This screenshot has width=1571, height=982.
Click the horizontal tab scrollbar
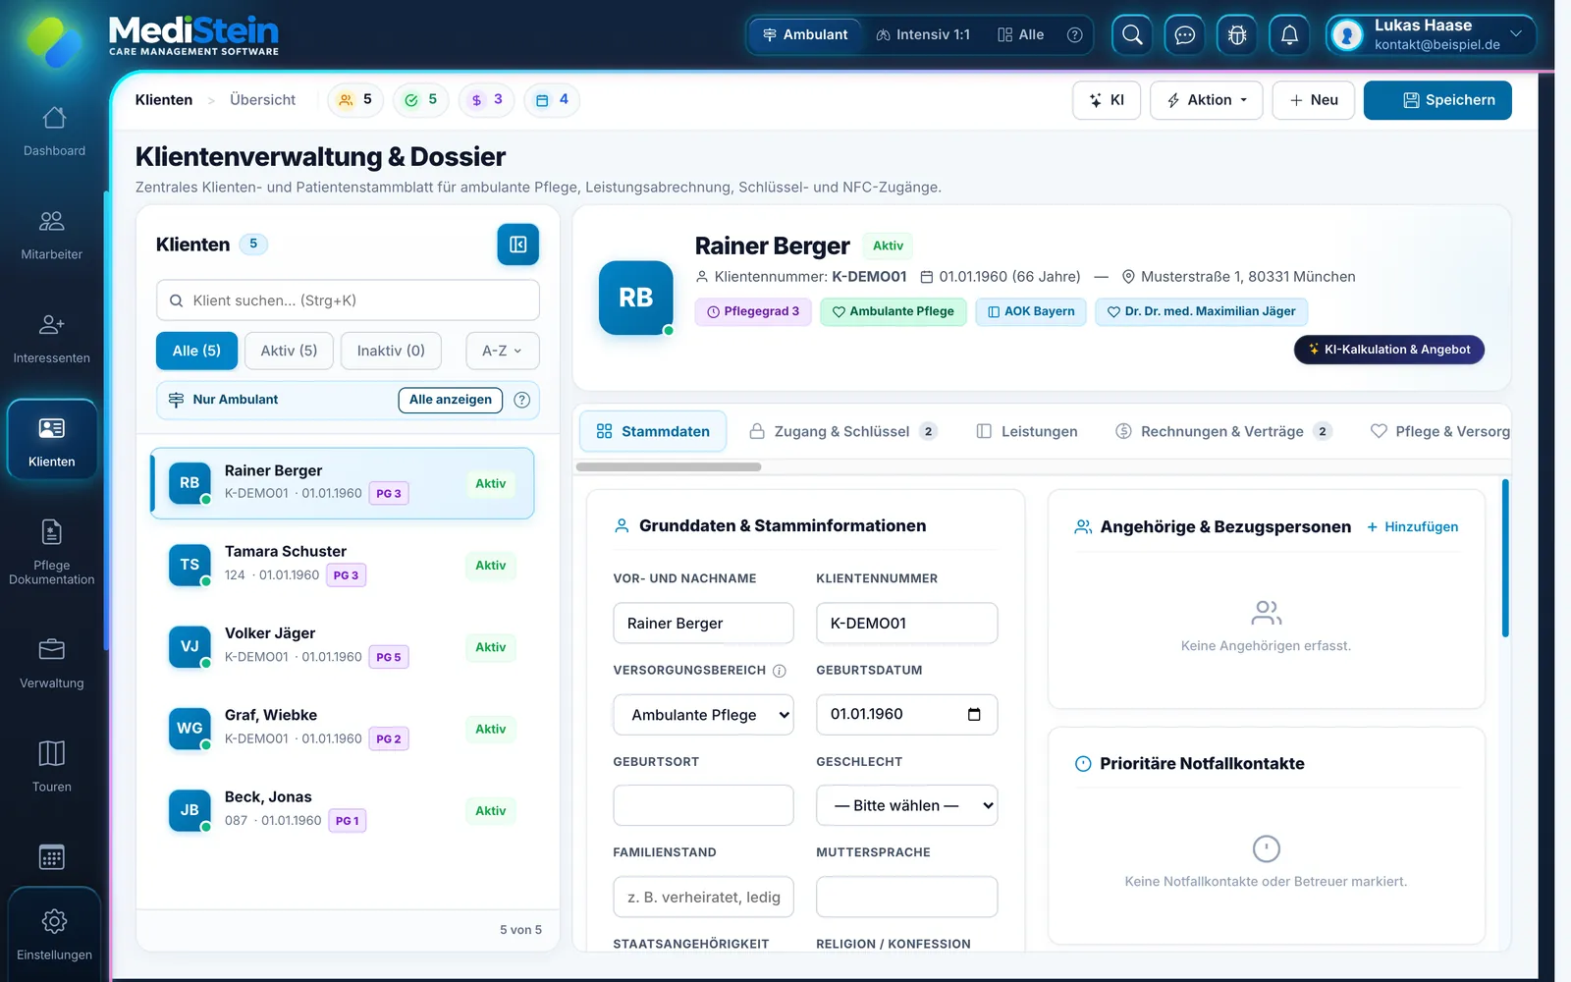tap(669, 467)
